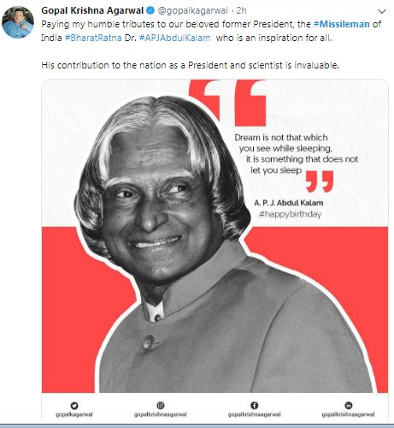Click the gopalkagarwal label under Twitter icon

[74, 414]
